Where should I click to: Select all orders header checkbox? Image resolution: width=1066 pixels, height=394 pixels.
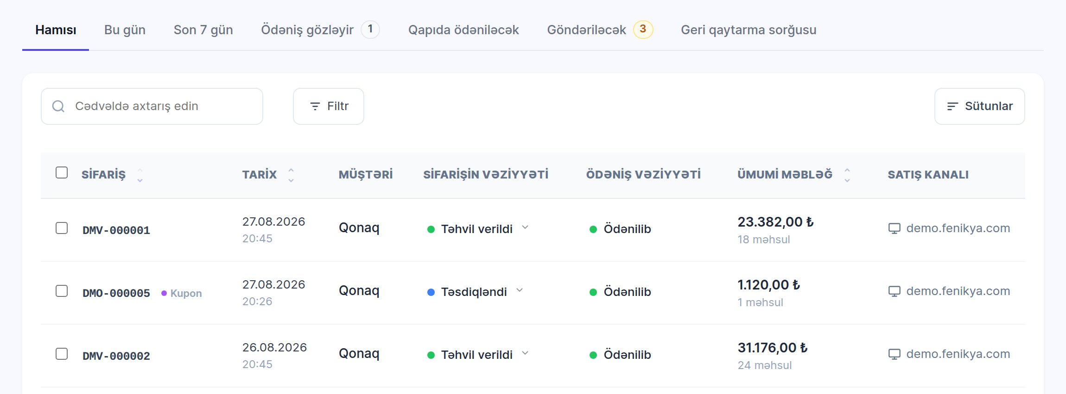pos(62,172)
